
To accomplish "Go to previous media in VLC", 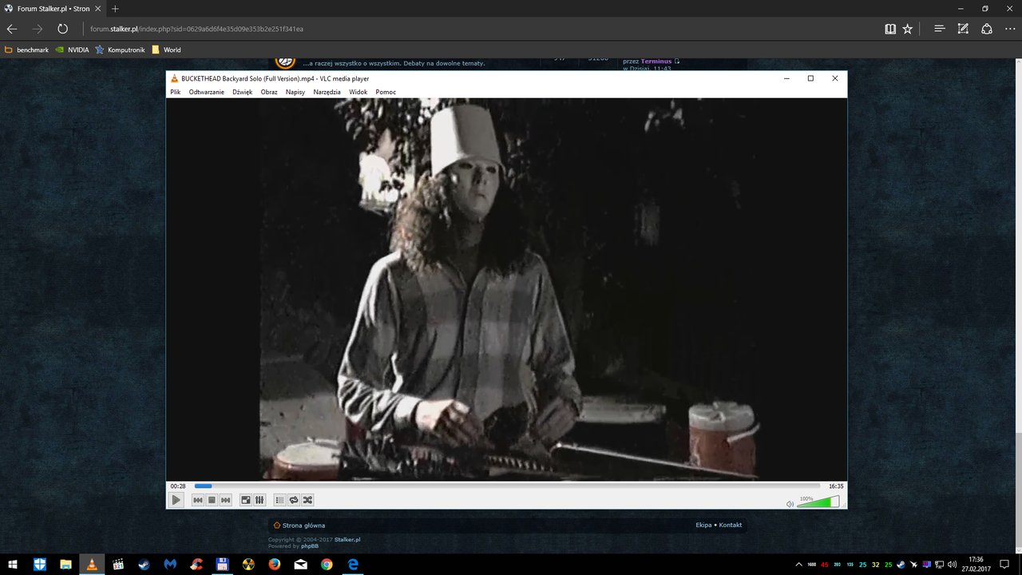I will click(x=198, y=500).
